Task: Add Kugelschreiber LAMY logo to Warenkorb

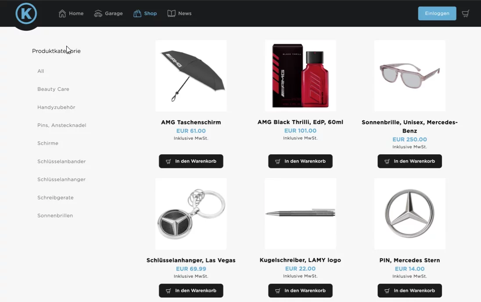Action: click(300, 291)
